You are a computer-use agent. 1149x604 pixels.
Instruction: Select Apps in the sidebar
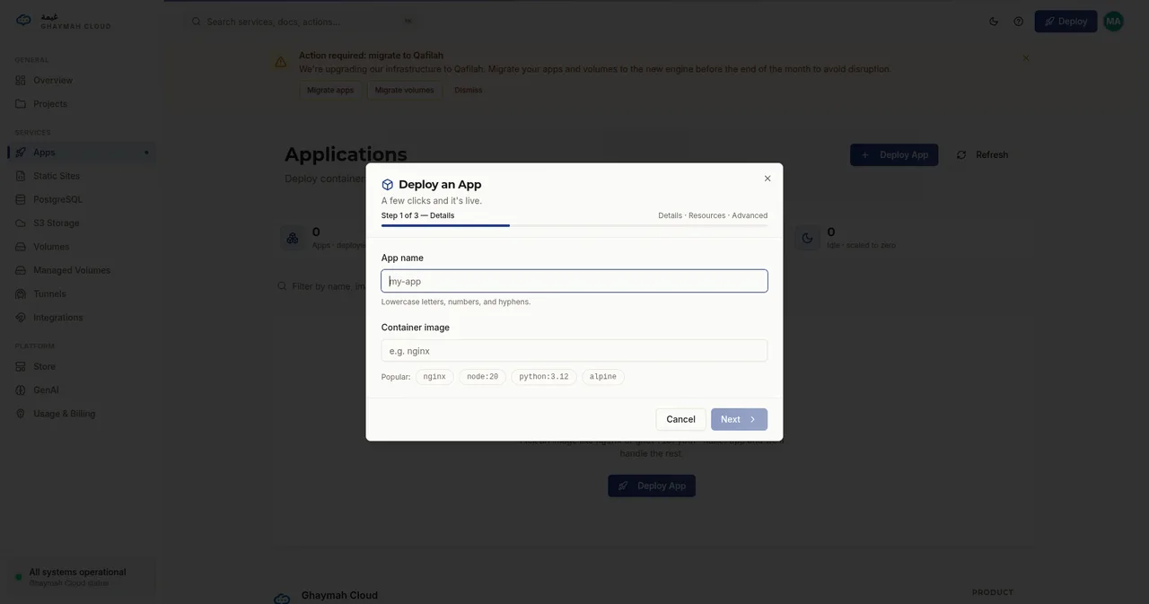tap(82, 153)
